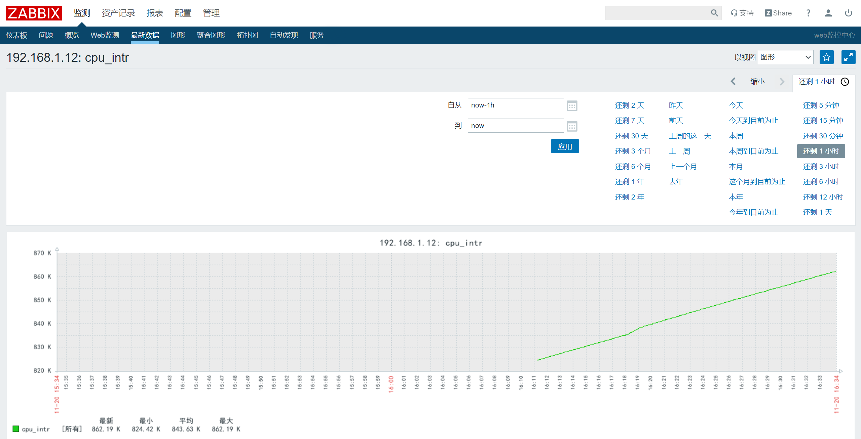Toggle fullscreen mode button

pos(849,57)
